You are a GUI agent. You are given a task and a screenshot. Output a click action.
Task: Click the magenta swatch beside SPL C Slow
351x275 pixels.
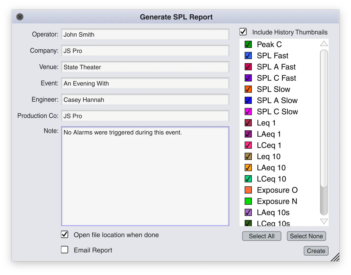[248, 112]
